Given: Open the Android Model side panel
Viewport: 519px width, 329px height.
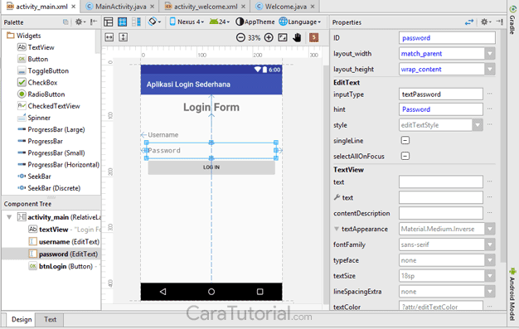Looking at the screenshot, I should click(512, 294).
